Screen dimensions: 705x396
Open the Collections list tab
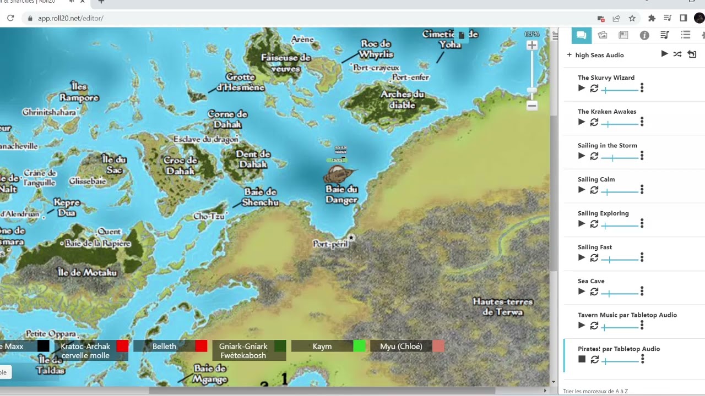click(x=686, y=35)
